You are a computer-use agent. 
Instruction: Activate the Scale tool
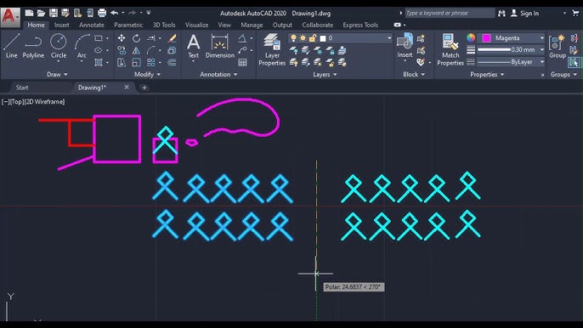point(136,63)
